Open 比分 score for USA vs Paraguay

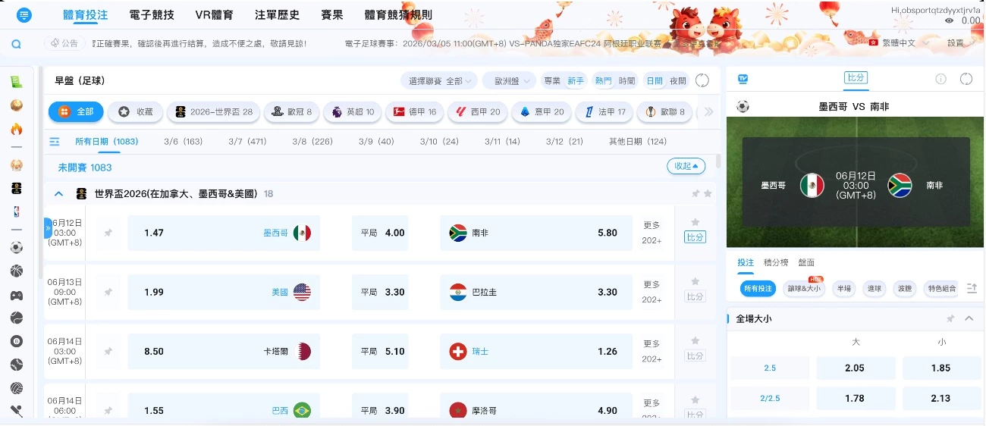[x=695, y=296]
